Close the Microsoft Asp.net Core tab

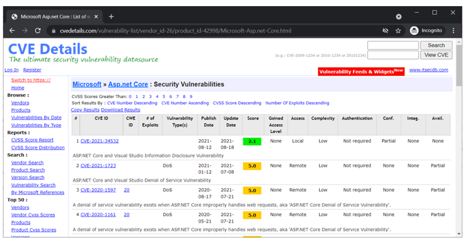96,16
